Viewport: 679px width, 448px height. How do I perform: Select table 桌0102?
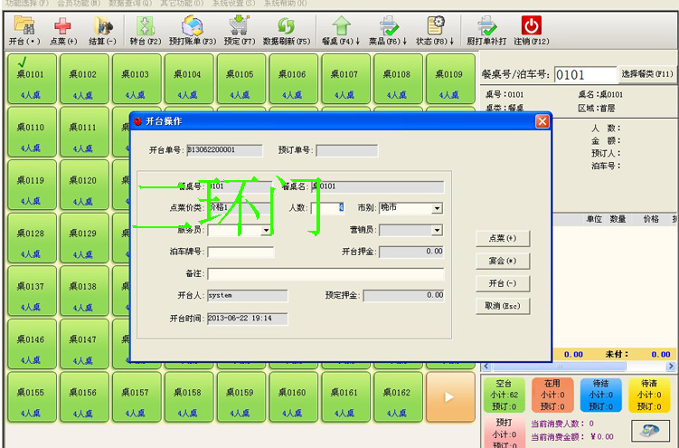click(84, 79)
